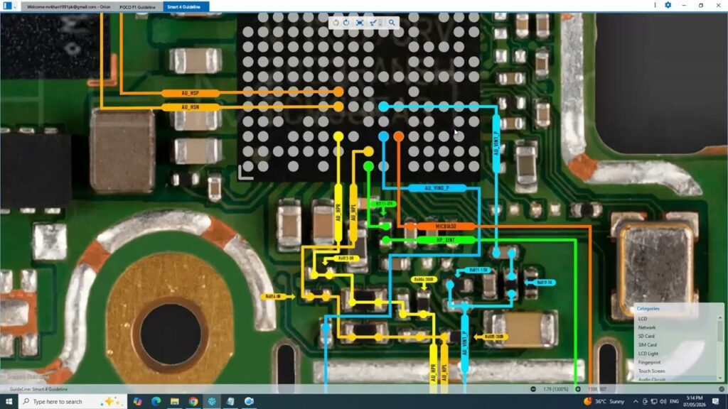Open the notification center icon

coord(715,401)
